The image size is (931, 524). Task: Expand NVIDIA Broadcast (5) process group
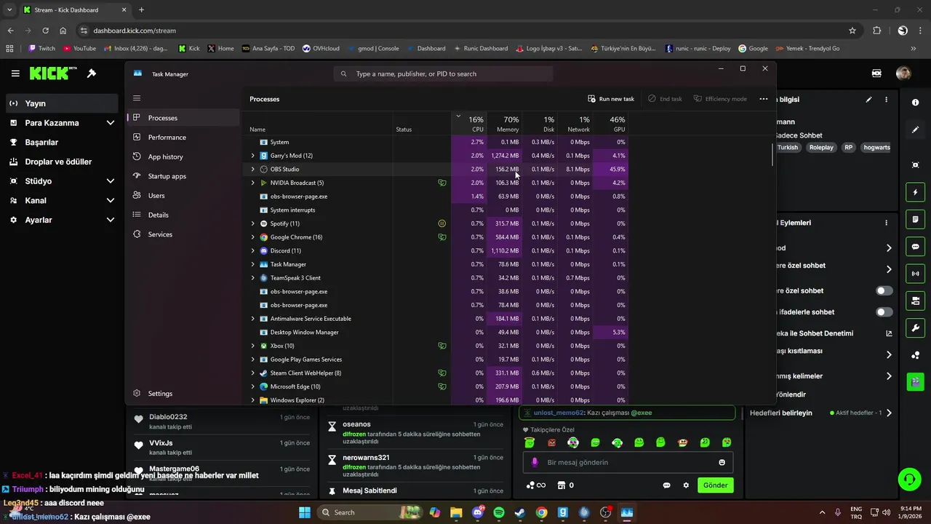tap(253, 183)
